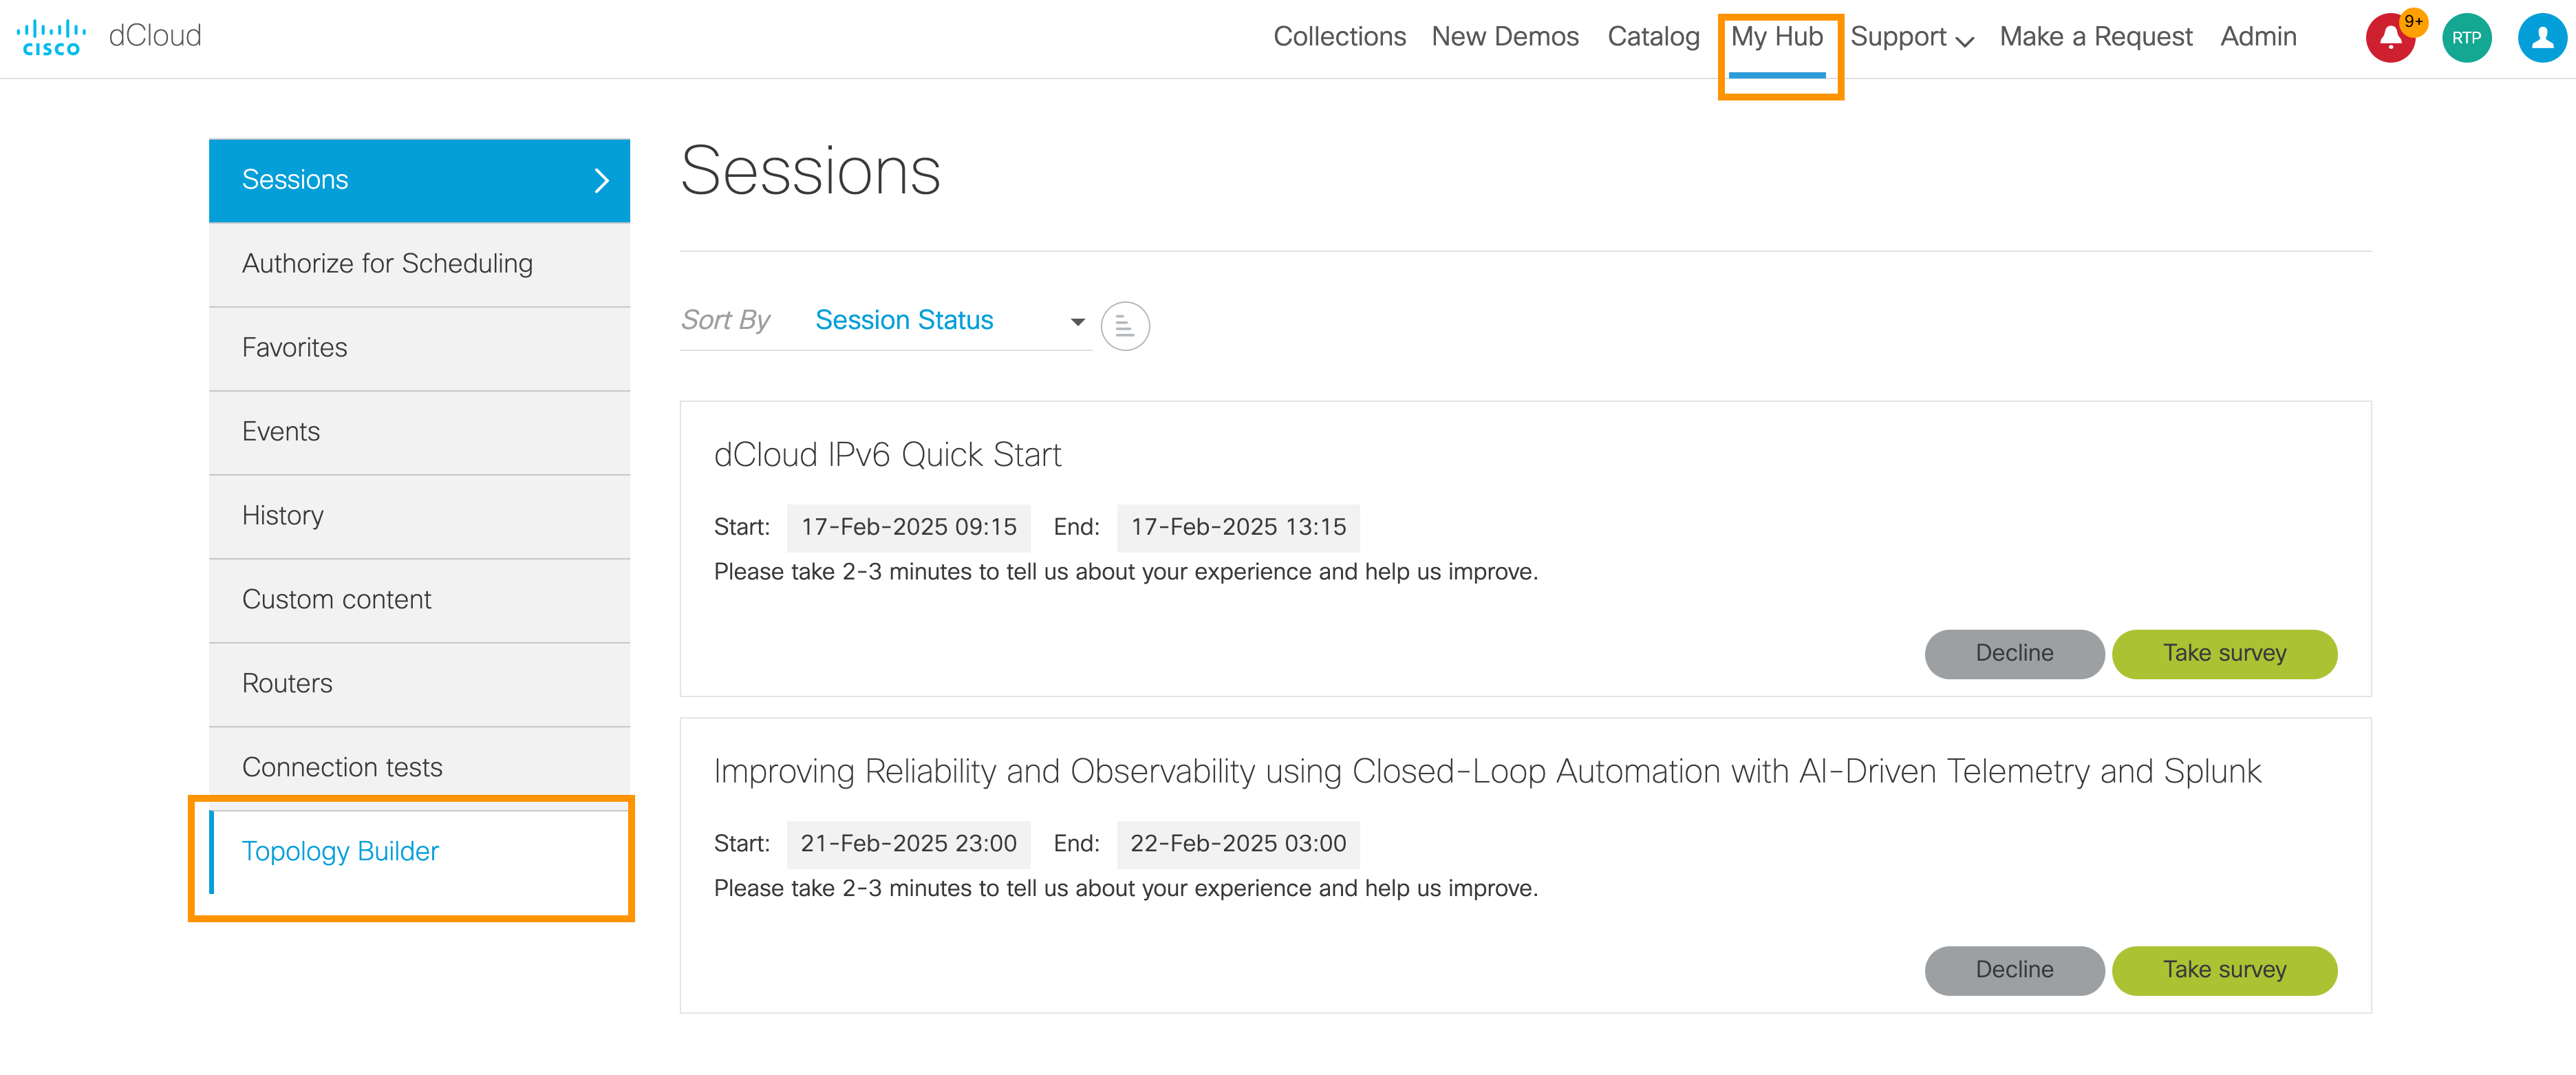Select the My Hub tab
Screen dimensions: 2576x1075
pos(1777,37)
